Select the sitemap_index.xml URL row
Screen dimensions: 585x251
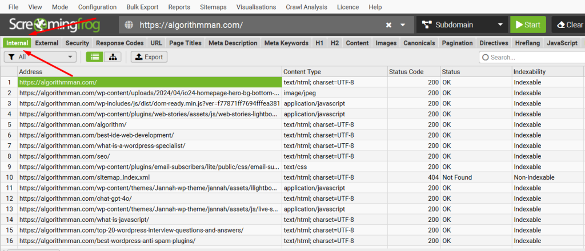pyautogui.click(x=150, y=177)
